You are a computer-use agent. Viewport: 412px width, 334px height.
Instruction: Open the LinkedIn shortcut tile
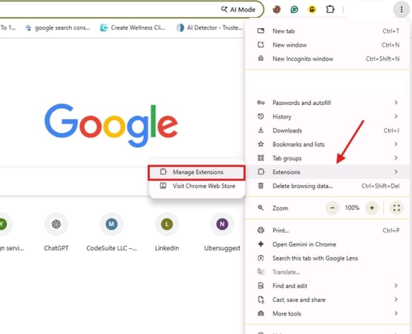(x=167, y=233)
